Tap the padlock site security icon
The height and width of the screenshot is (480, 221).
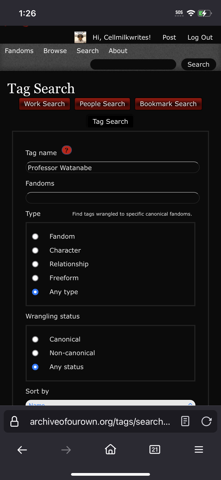(x=14, y=421)
